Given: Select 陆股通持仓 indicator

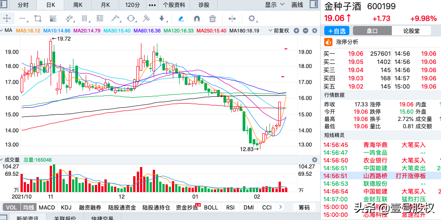Looking at the screenshot, I should point(156,208).
